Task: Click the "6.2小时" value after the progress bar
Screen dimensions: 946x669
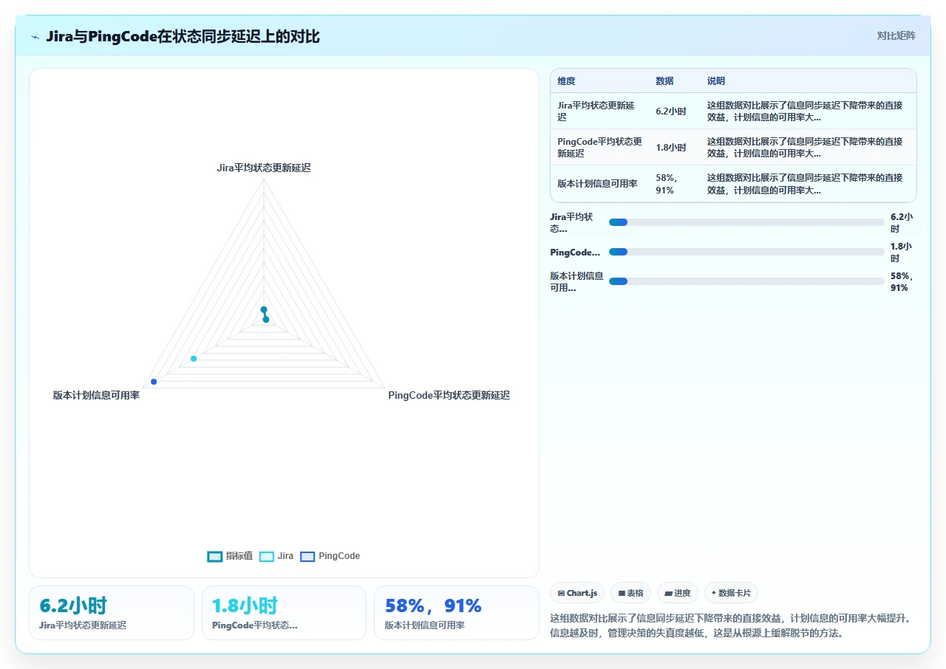Action: 902,222
